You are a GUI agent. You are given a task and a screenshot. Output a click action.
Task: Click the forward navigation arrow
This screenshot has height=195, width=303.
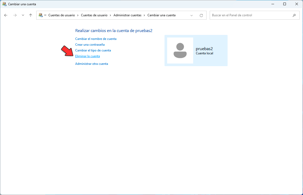tap(15, 15)
